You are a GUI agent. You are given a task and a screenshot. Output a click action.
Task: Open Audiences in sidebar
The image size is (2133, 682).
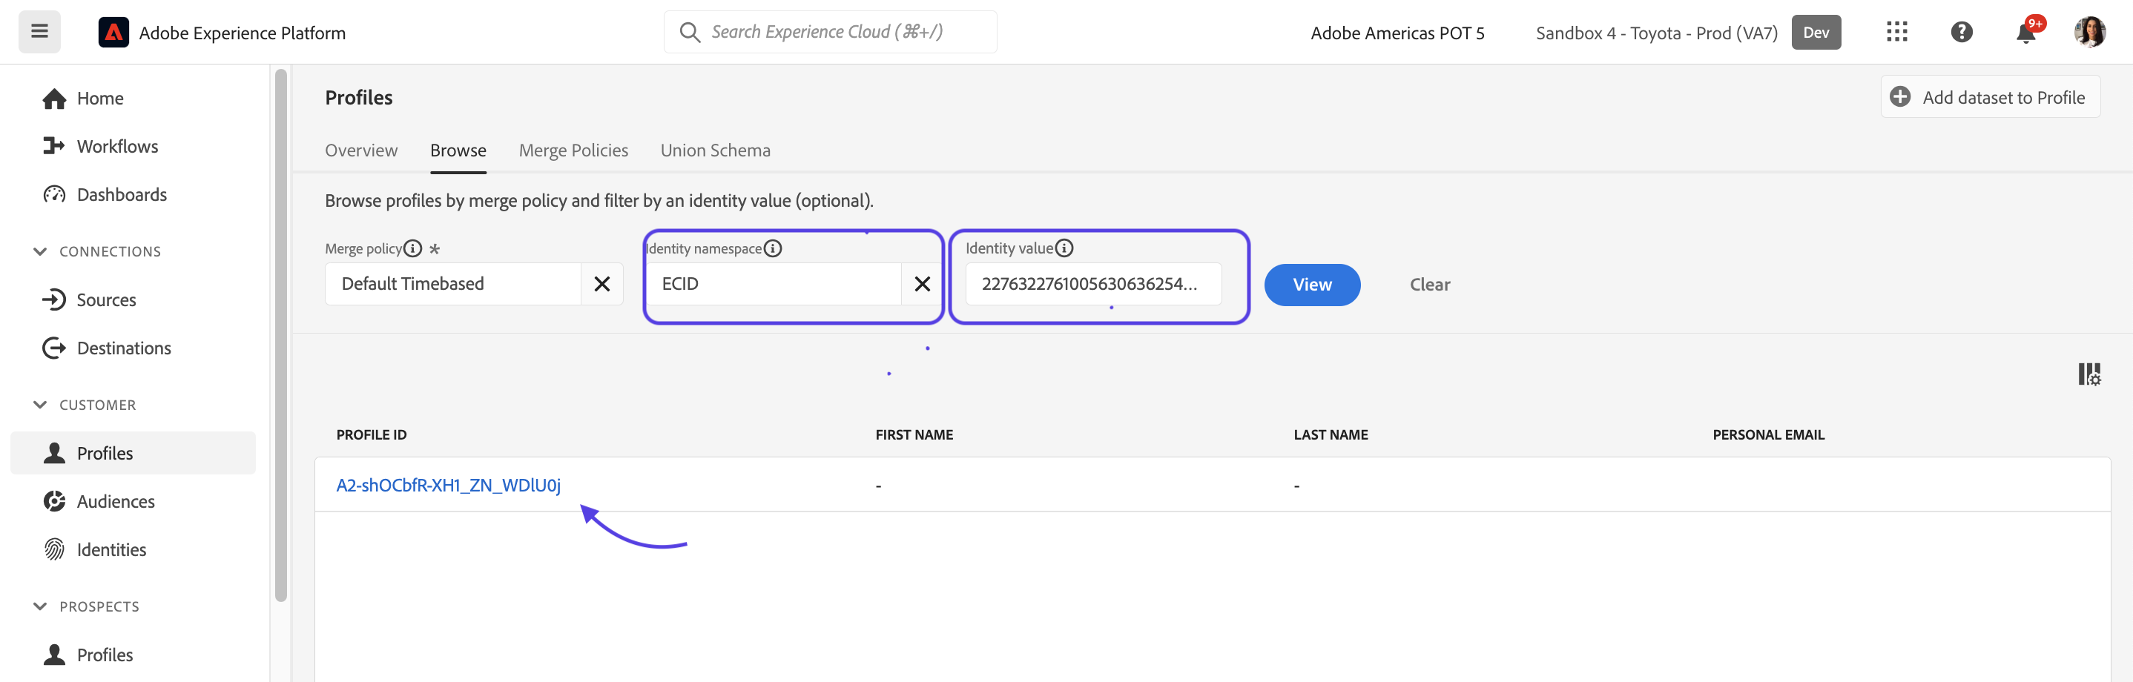click(x=99, y=502)
